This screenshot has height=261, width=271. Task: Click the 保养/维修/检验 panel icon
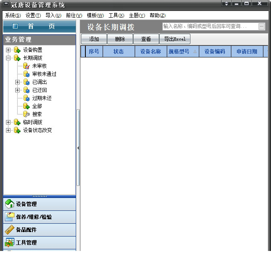pos(10,217)
